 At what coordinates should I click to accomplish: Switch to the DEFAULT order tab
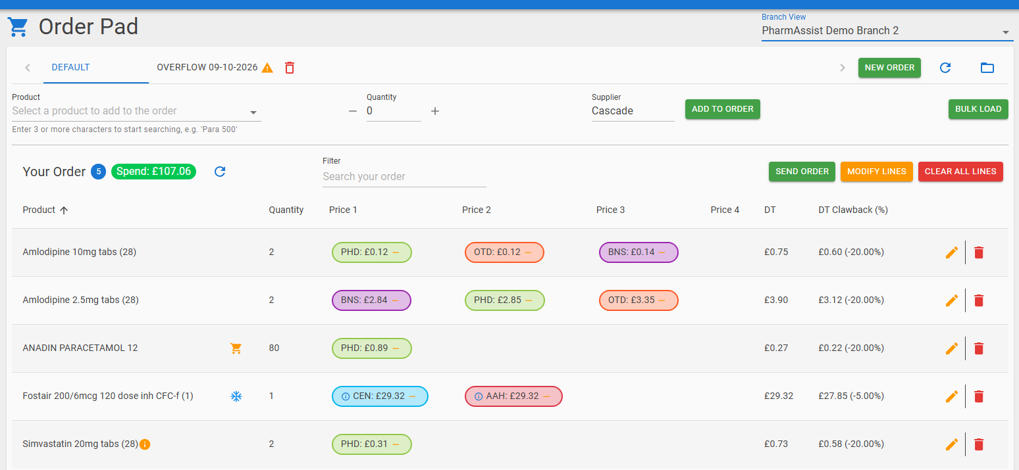[71, 67]
